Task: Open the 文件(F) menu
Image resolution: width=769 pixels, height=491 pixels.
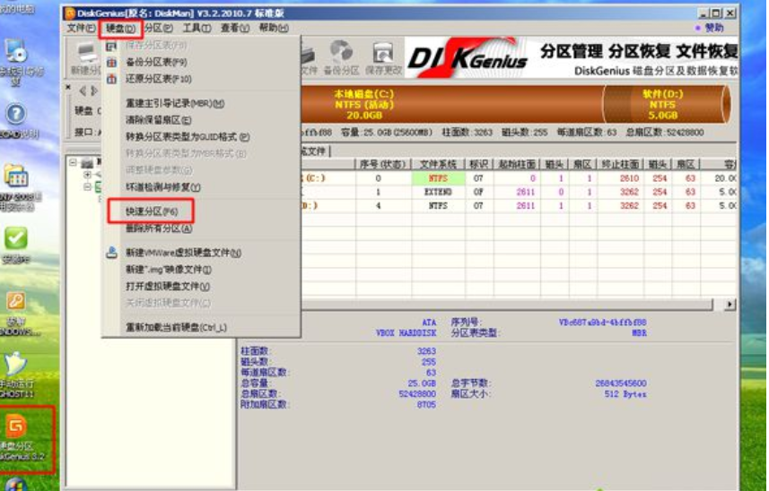Action: point(81,29)
